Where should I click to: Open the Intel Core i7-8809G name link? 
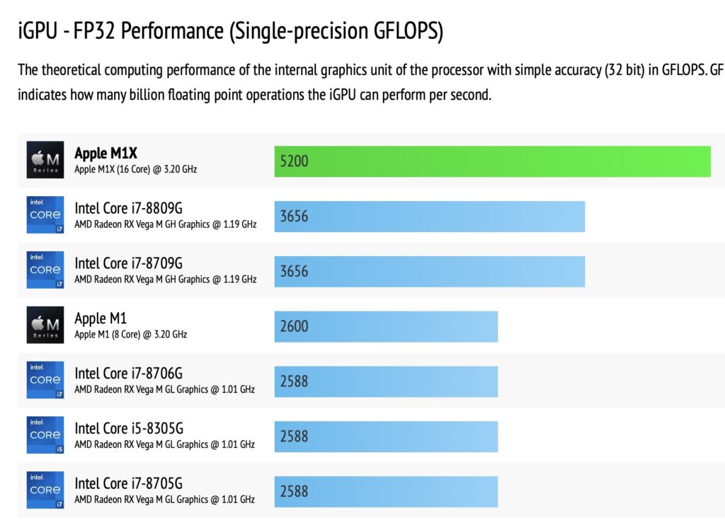coord(129,208)
